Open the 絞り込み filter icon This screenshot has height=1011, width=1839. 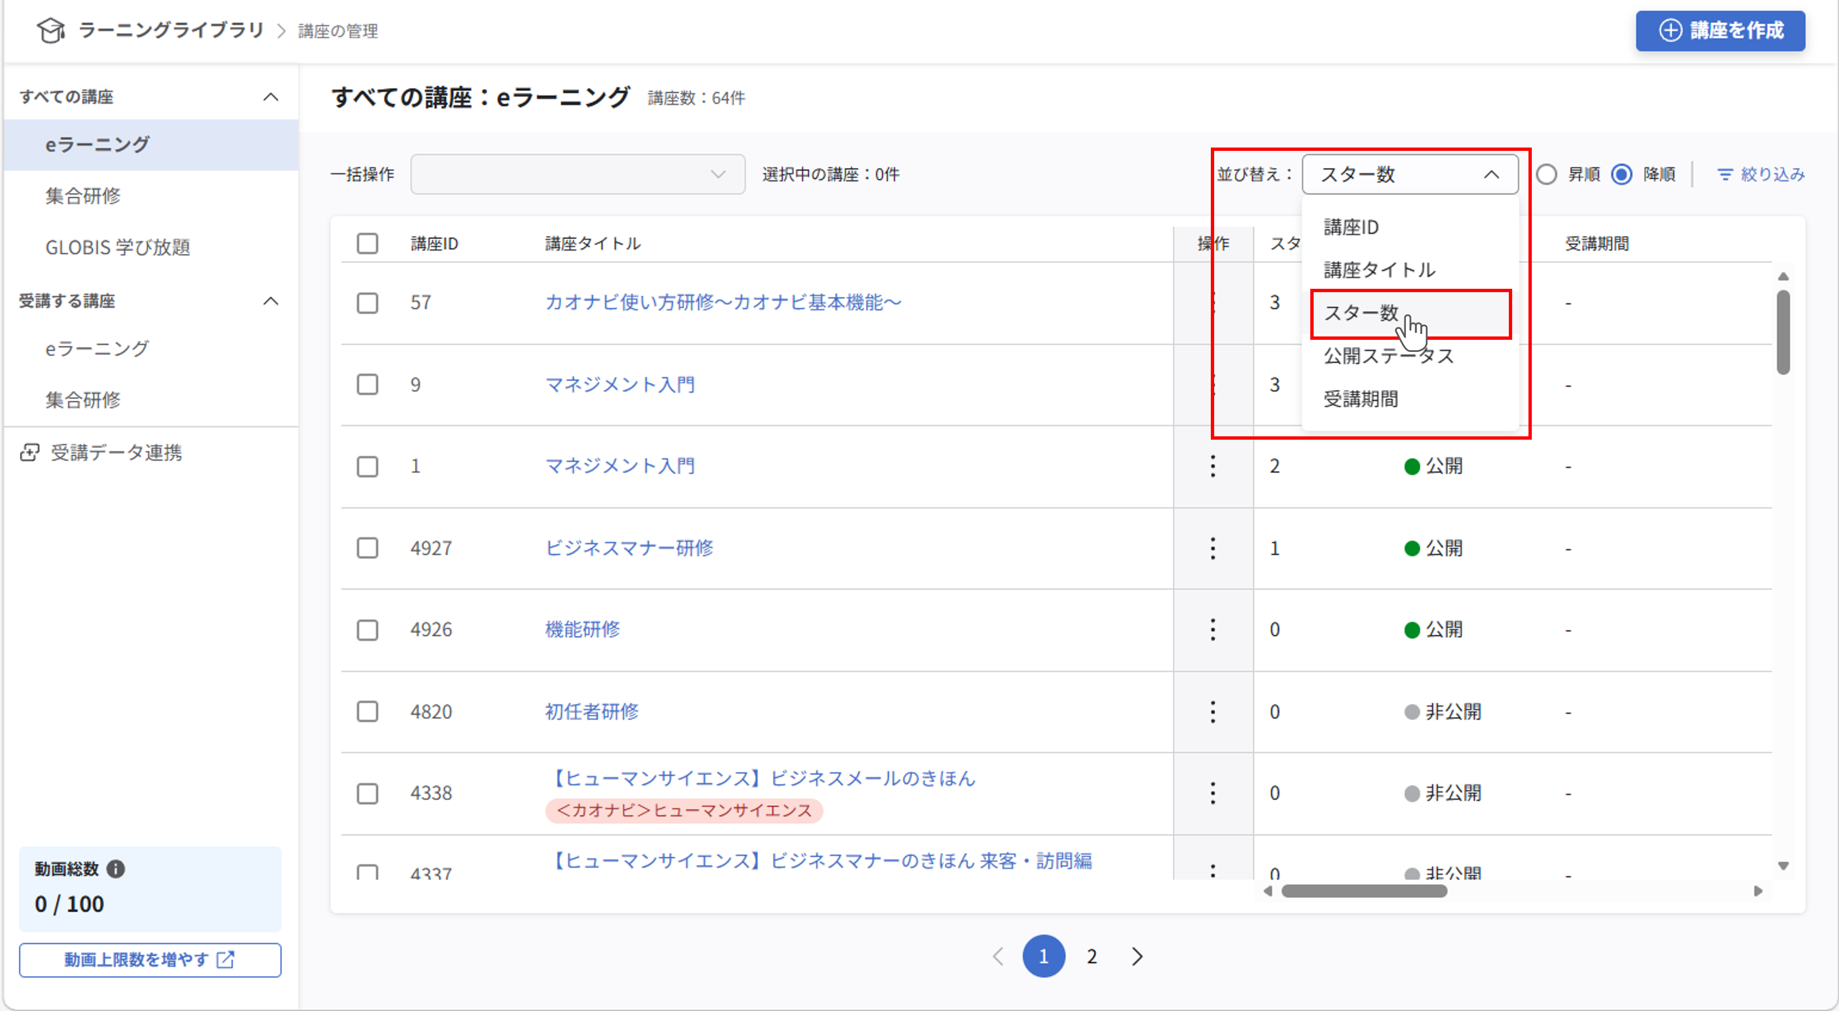(1725, 174)
